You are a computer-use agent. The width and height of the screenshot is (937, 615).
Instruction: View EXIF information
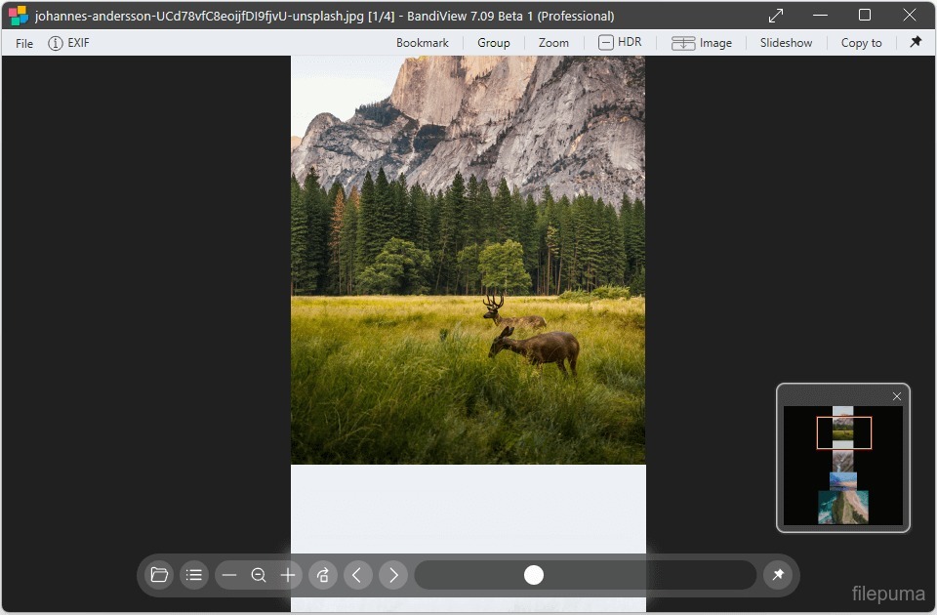(x=69, y=43)
